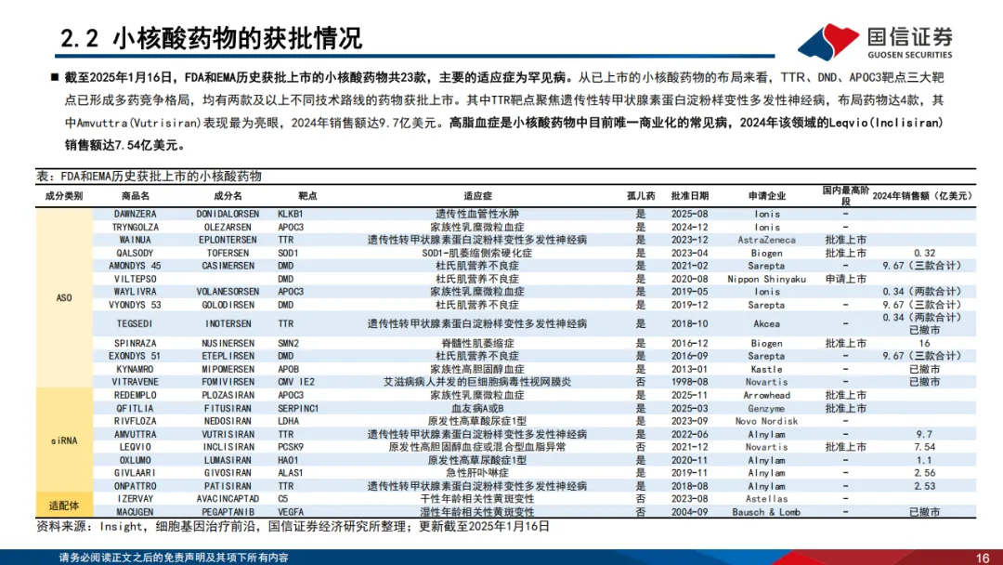This screenshot has height=565, width=1003.
Task: Click the "Nippon Shinyaku" company cell
Action: point(766,279)
